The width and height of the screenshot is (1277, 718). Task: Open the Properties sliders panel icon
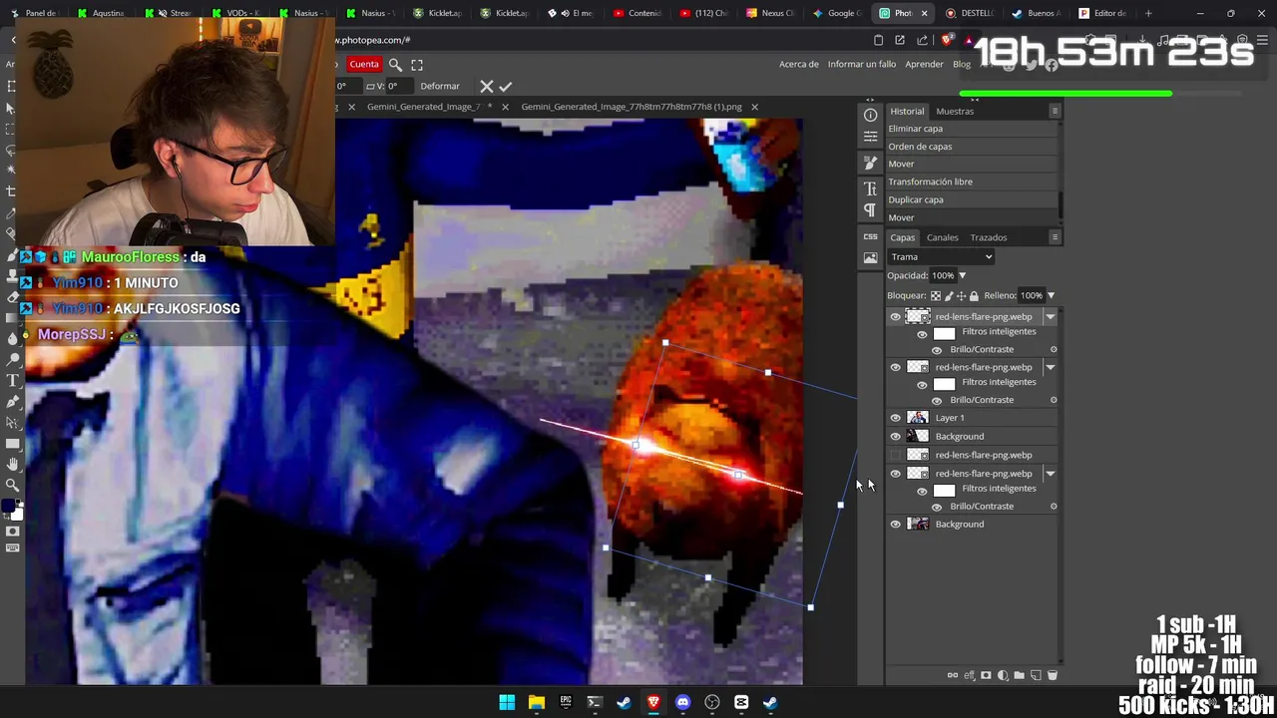coord(870,137)
